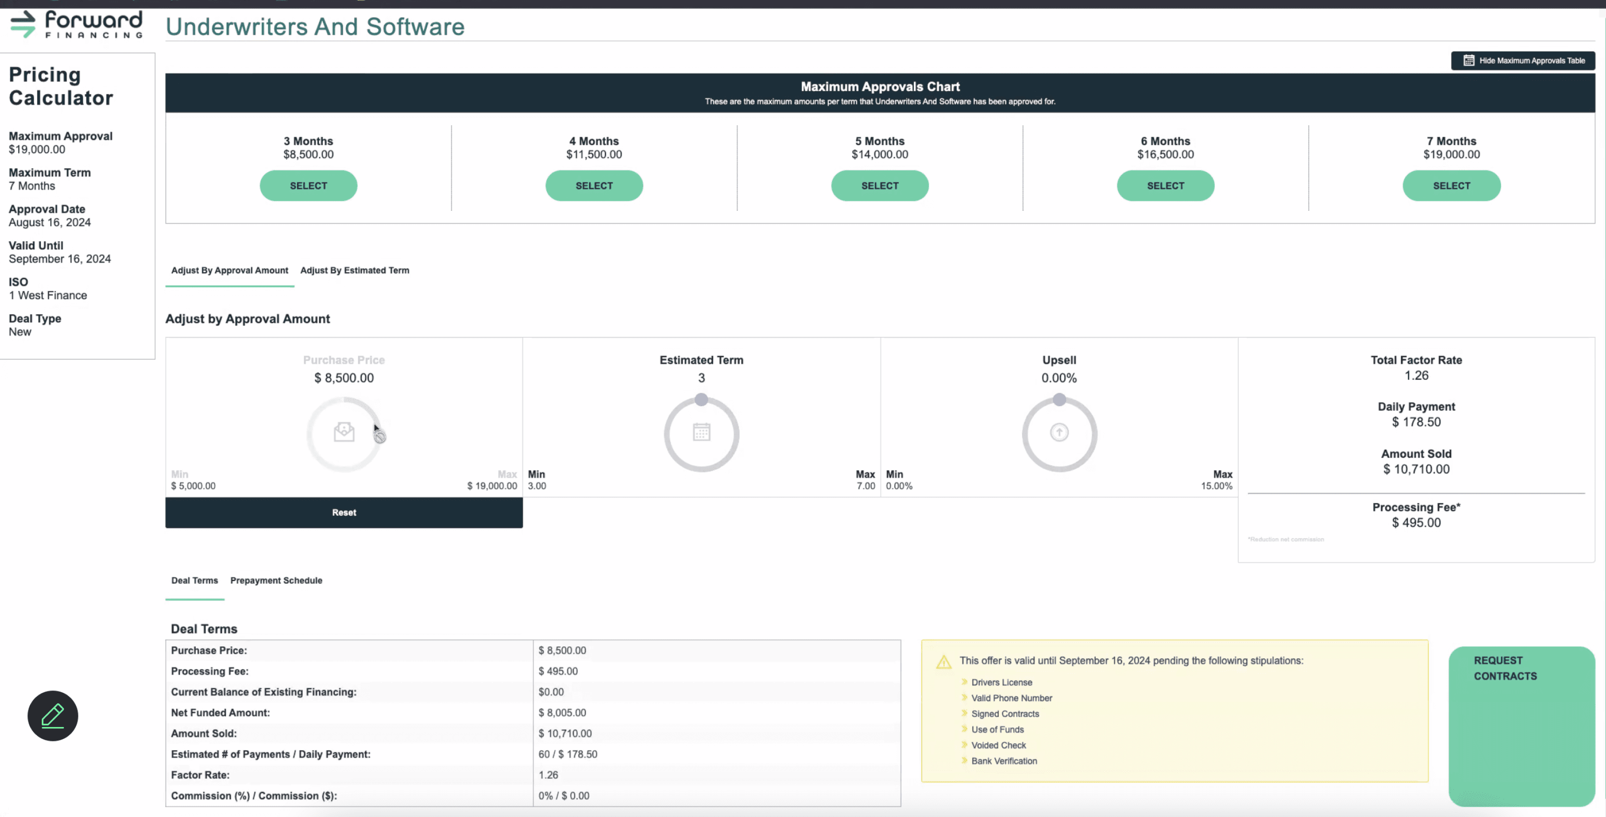Click the green pencil edit floating button

click(53, 715)
